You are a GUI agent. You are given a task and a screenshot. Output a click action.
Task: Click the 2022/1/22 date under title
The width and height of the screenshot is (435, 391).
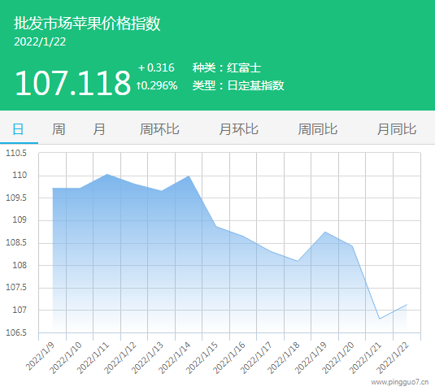click(40, 42)
